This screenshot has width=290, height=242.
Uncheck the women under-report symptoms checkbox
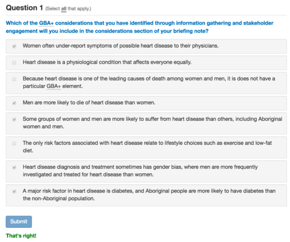pyautogui.click(x=14, y=46)
